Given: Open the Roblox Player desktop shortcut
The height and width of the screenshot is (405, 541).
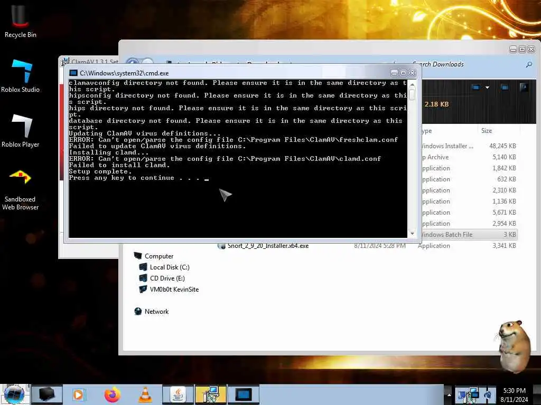Looking at the screenshot, I should (x=21, y=131).
